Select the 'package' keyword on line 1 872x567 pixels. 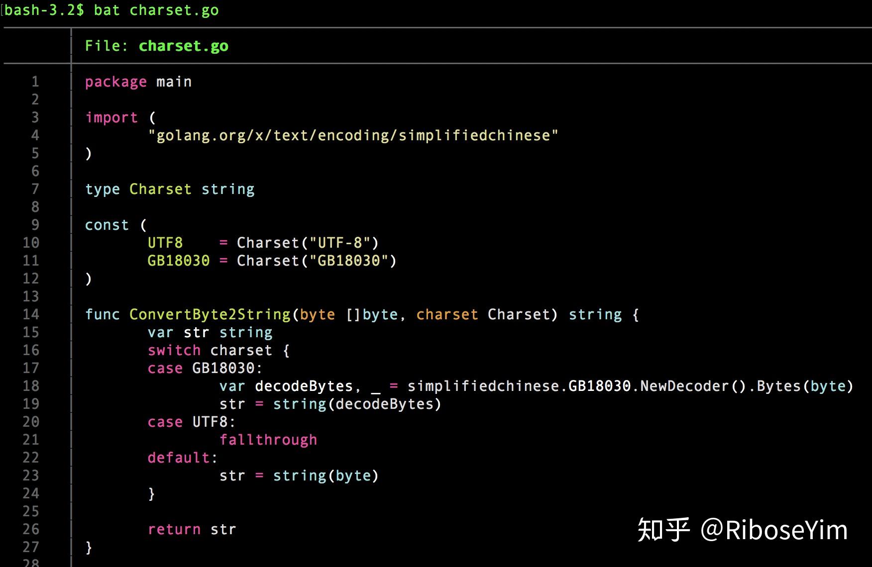pos(116,82)
